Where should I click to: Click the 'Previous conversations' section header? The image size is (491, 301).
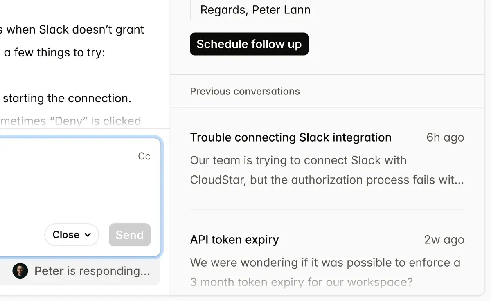[x=245, y=91]
